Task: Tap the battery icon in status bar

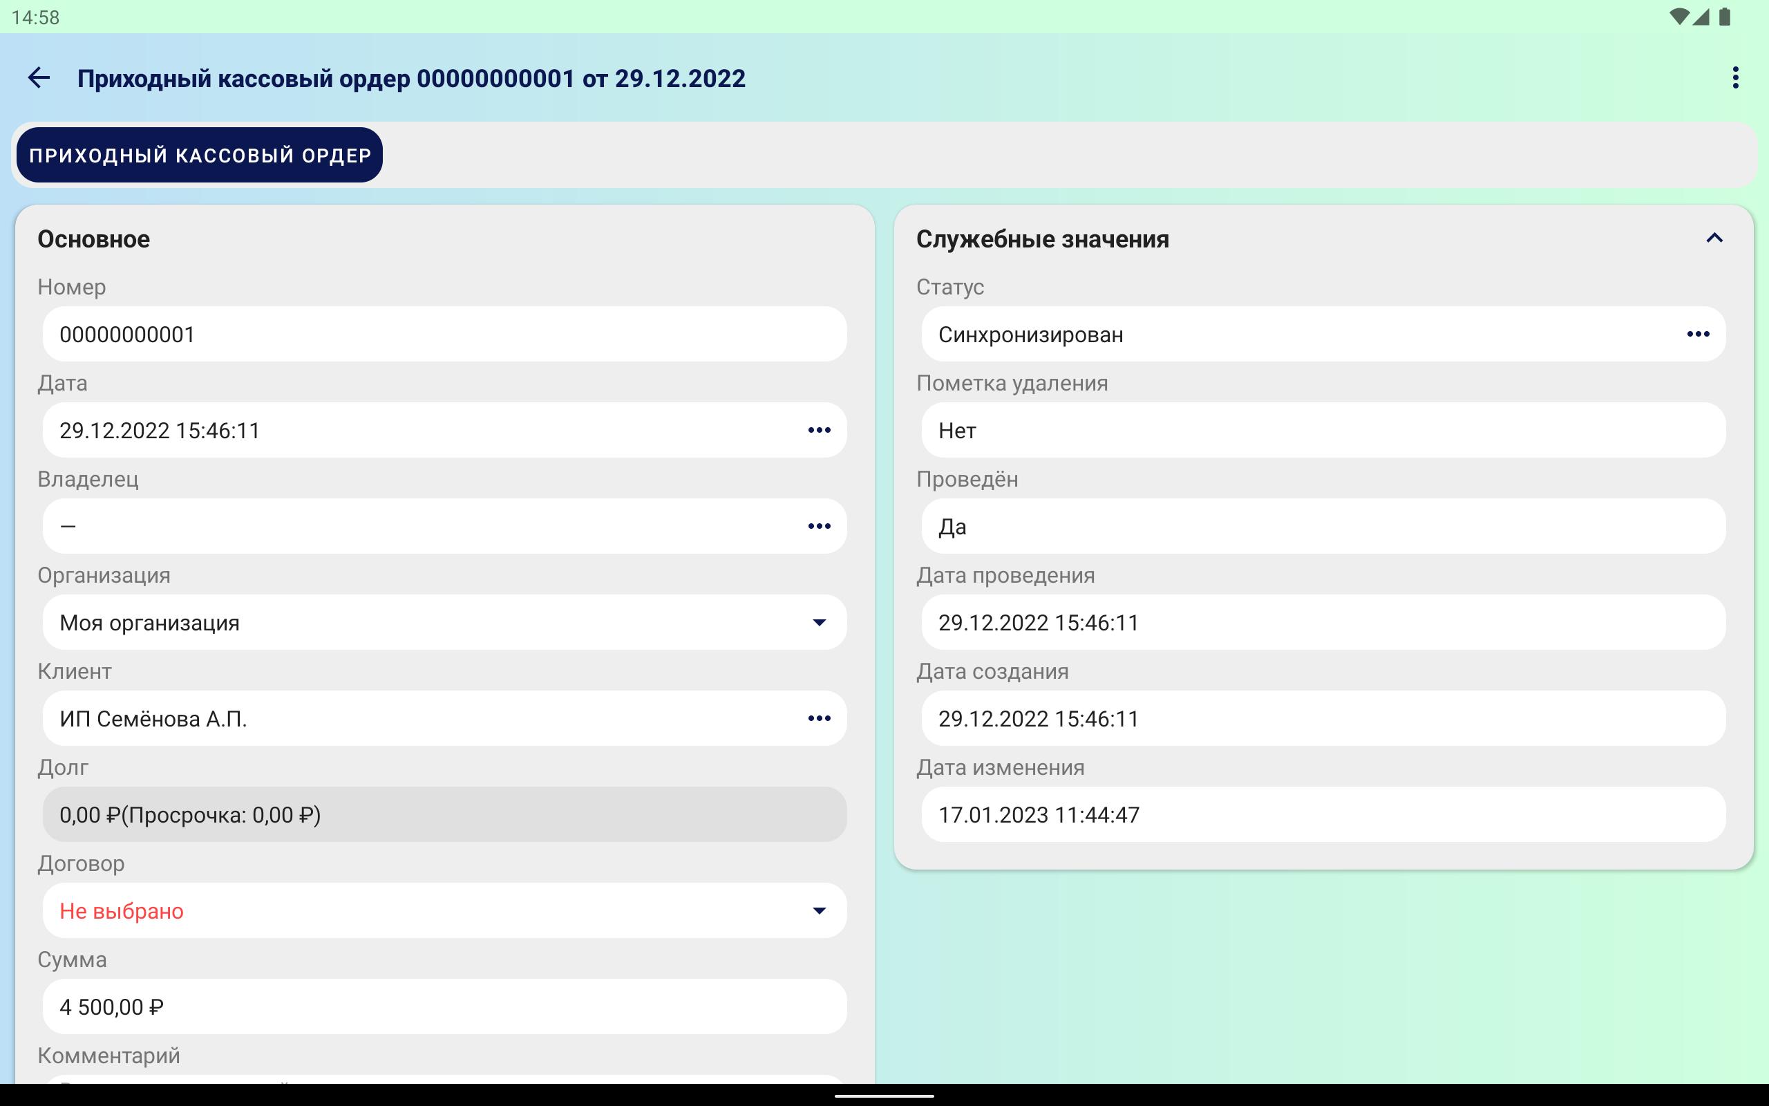Action: (x=1725, y=17)
